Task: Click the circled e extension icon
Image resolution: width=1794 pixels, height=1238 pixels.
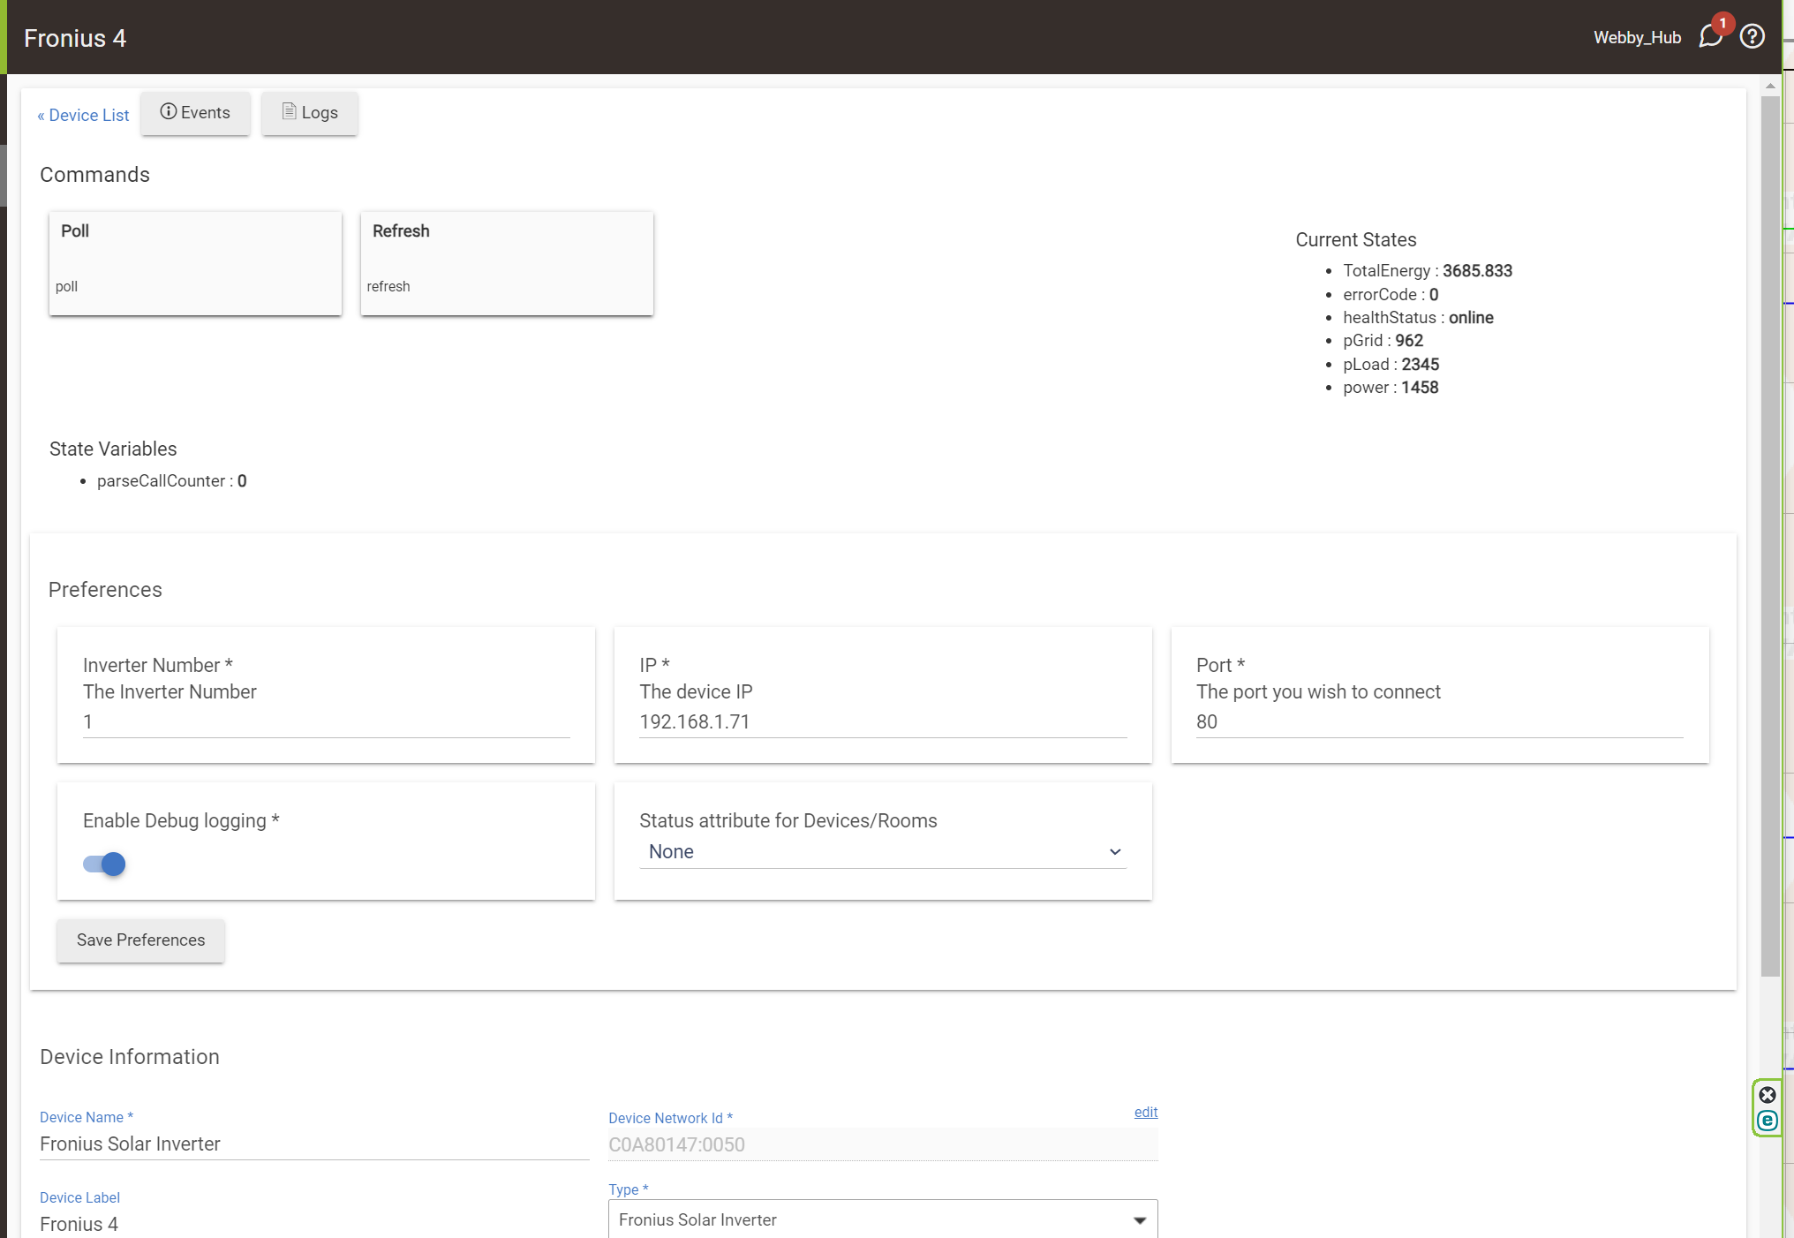Action: (1767, 1121)
